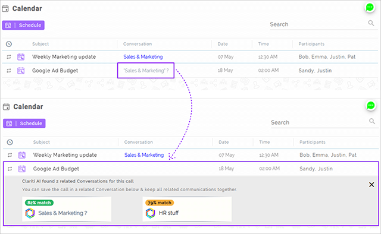
Task: Click calendar-call icon of Weekly Marketing update, bottom panel
Action: tap(22, 155)
